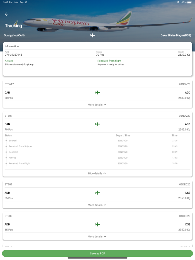Tap the green Arrived status
Screen dimensions: 195x260
[9, 61]
